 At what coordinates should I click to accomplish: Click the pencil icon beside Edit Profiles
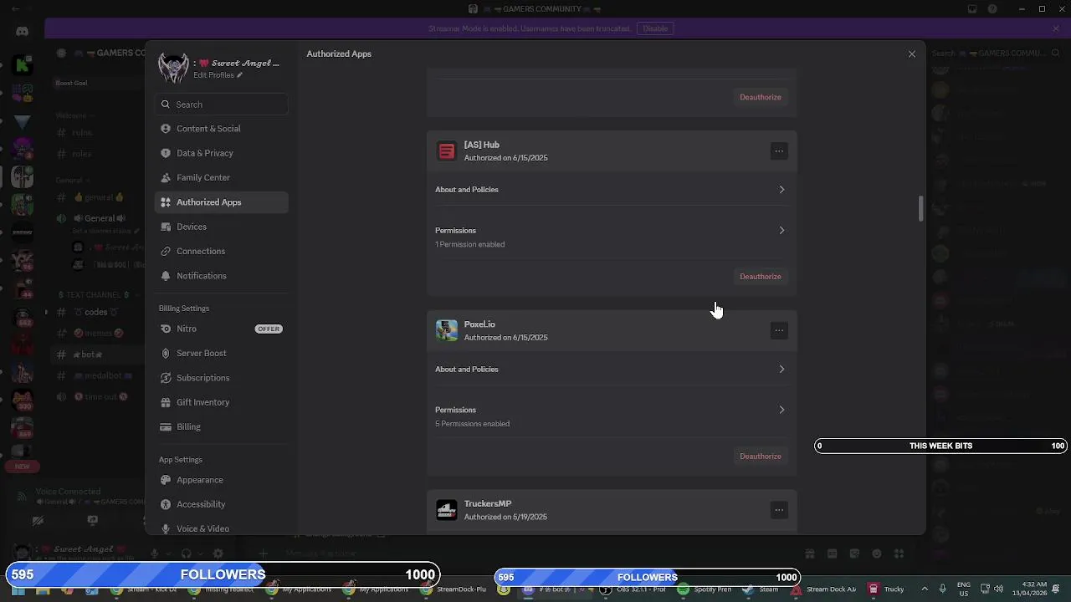pyautogui.click(x=239, y=75)
